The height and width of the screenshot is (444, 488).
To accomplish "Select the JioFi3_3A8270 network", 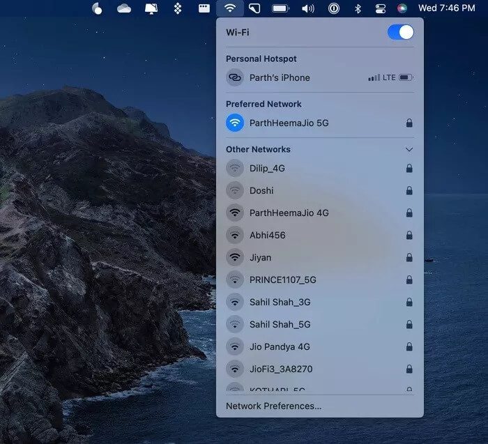I will [281, 369].
